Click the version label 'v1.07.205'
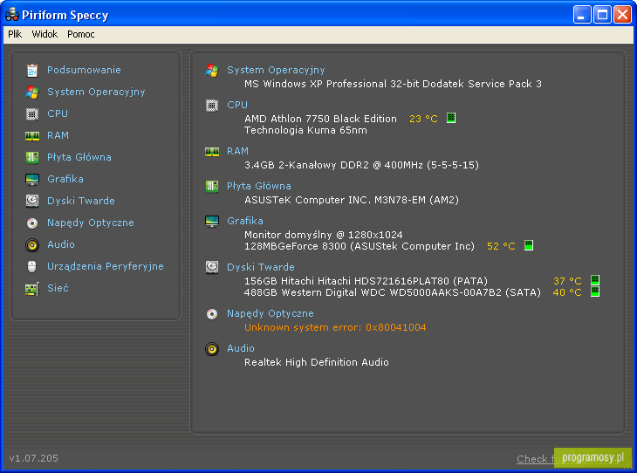 click(34, 458)
